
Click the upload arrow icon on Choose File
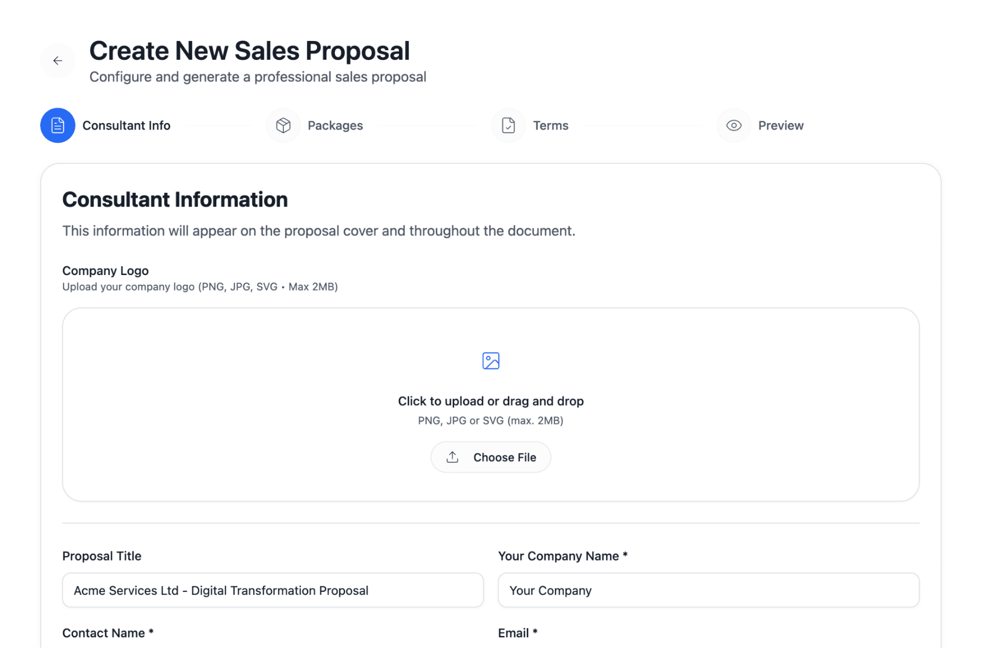tap(452, 457)
